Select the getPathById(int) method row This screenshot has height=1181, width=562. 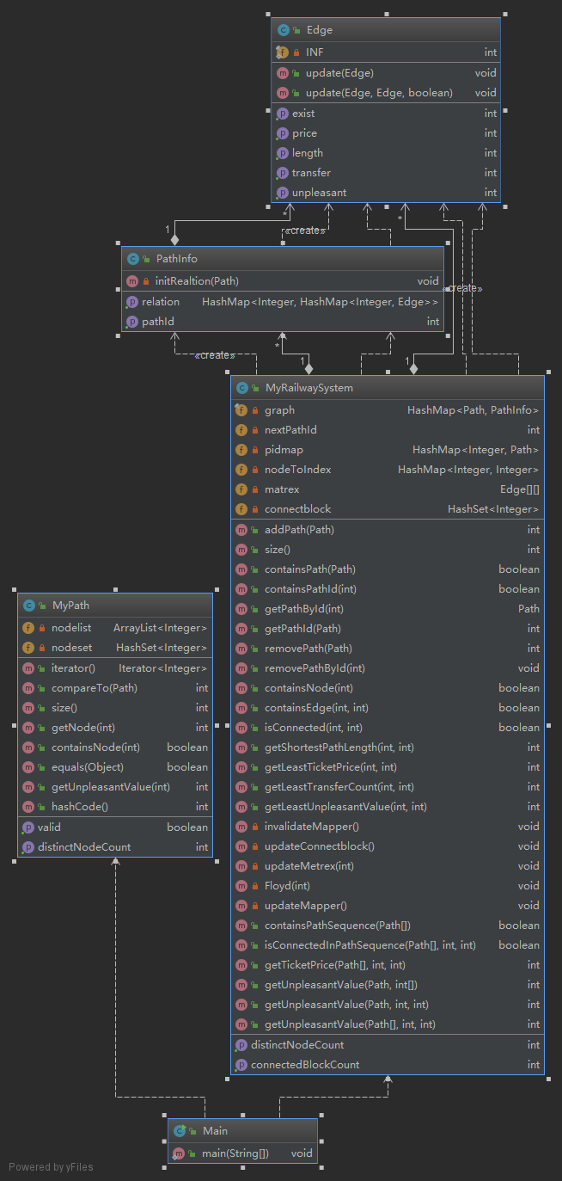coord(388,609)
